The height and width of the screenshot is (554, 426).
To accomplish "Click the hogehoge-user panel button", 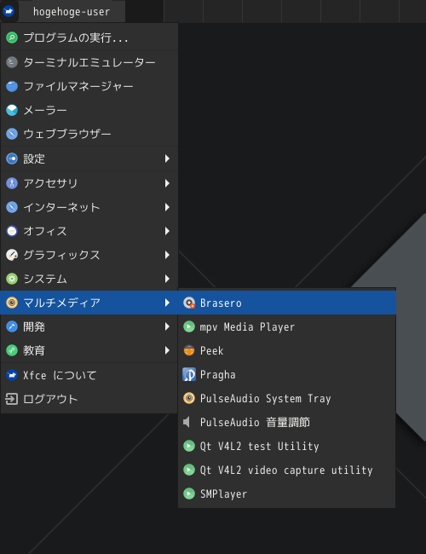I will pos(72,12).
